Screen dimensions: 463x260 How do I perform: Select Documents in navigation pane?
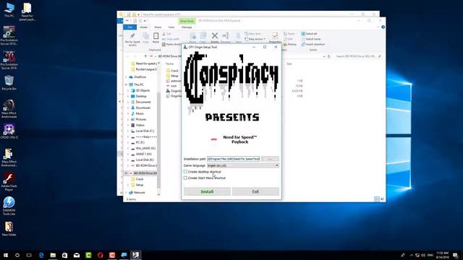pos(141,102)
